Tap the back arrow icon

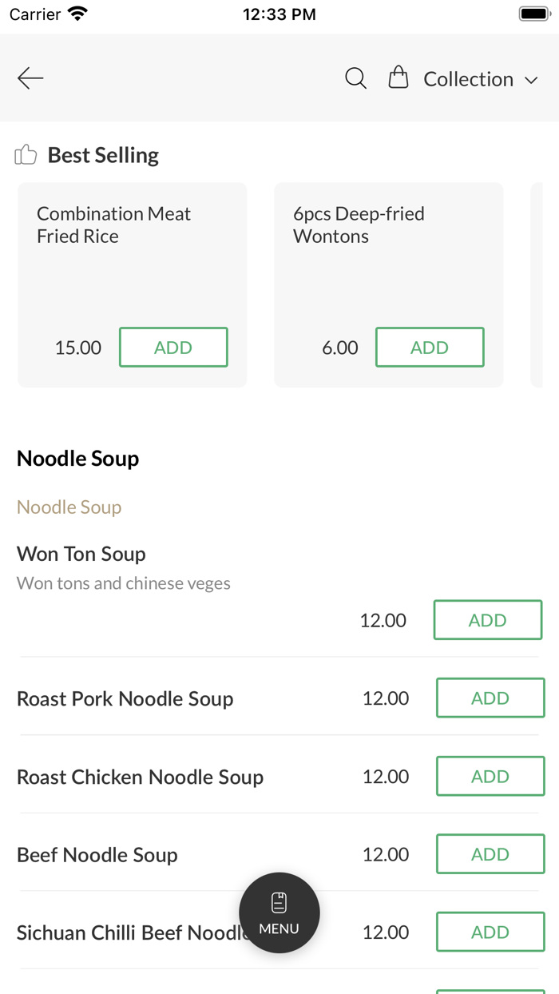click(x=30, y=78)
